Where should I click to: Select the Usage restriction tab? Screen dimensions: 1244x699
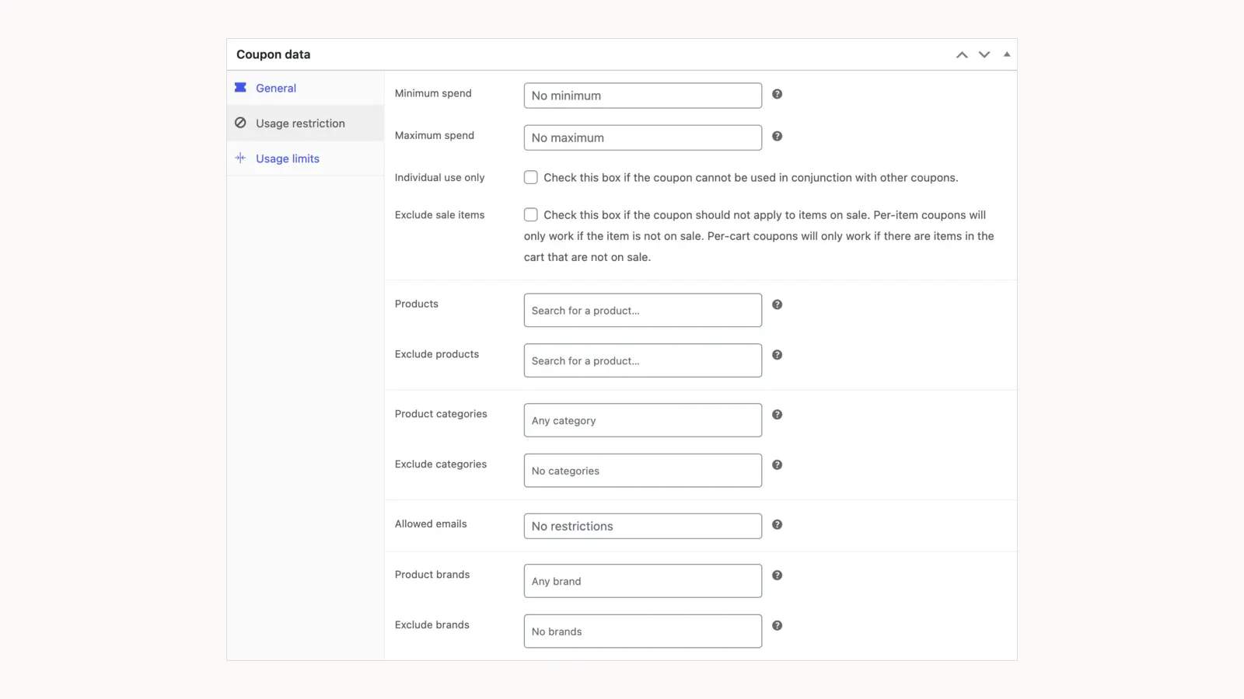tap(306, 123)
